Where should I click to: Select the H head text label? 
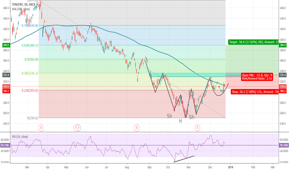click(x=180, y=121)
